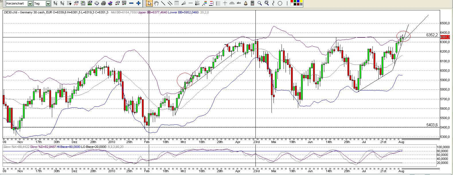The height and width of the screenshot is (175, 453).
Task: Select the speed fan lines tool
Action: 183,3
